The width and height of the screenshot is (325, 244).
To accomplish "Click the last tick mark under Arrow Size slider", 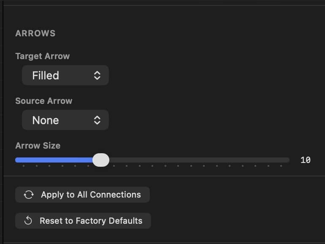I will coord(281,166).
